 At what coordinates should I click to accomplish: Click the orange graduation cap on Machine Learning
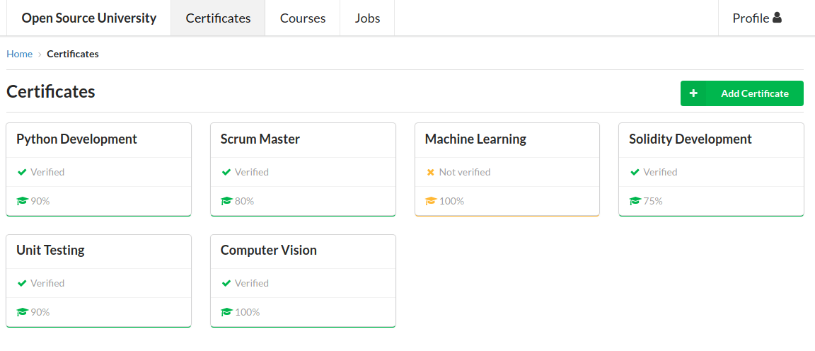coord(431,201)
